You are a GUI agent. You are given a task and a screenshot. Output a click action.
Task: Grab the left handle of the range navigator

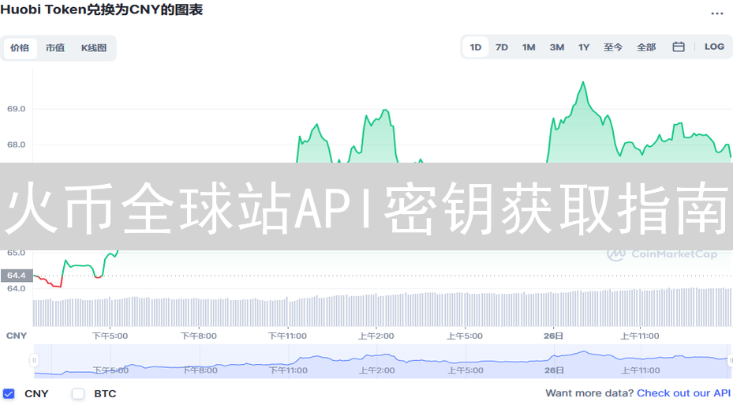tap(34, 360)
